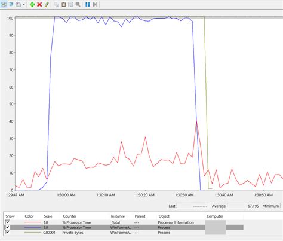Image resolution: width=283 pixels, height=241 pixels.
Task: Click the Update Data step button
Action: (95, 4)
